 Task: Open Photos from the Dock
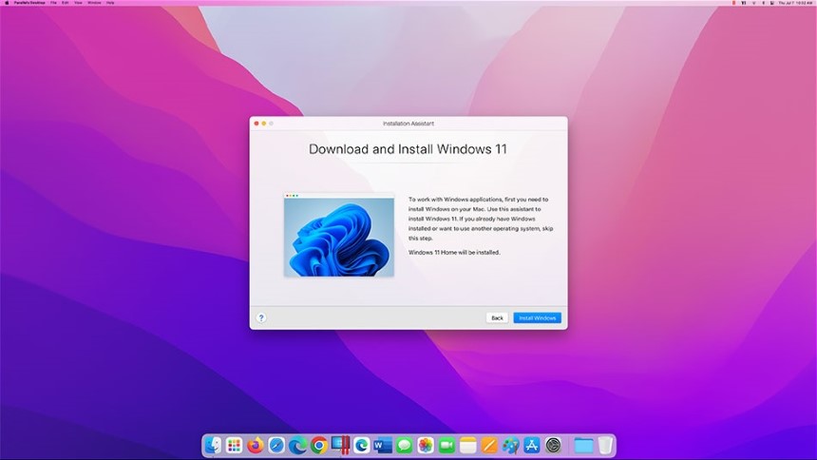426,446
